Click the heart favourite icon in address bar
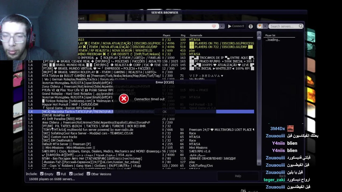This screenshot has width=342, height=192. pyautogui.click(x=214, y=26)
